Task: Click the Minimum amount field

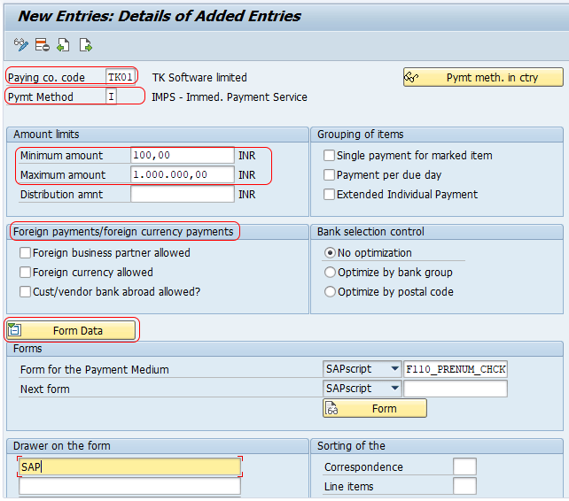Action: click(x=183, y=156)
